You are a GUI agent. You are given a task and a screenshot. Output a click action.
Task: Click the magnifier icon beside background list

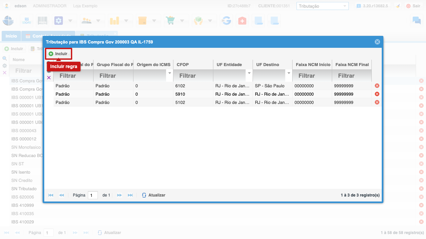(5, 58)
